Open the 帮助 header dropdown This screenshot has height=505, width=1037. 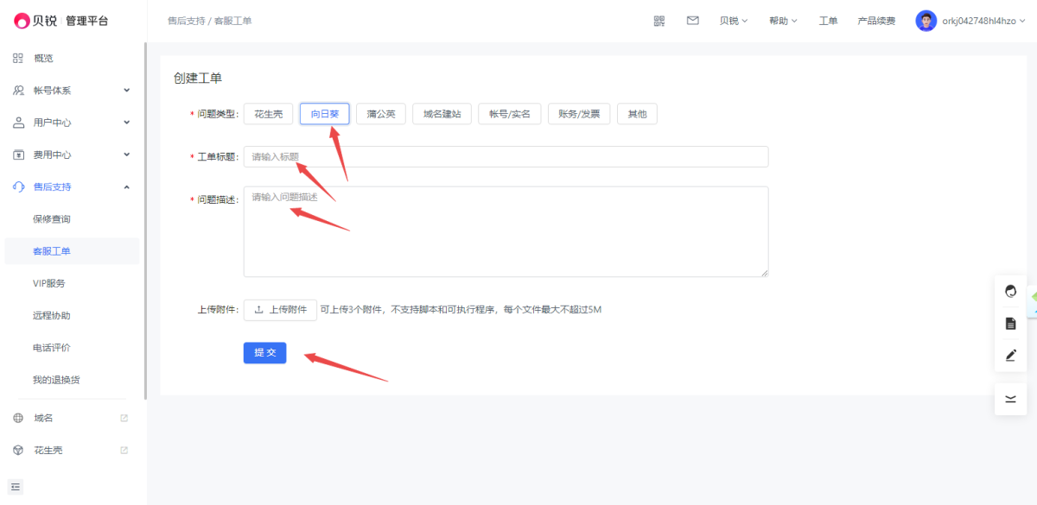[783, 21]
